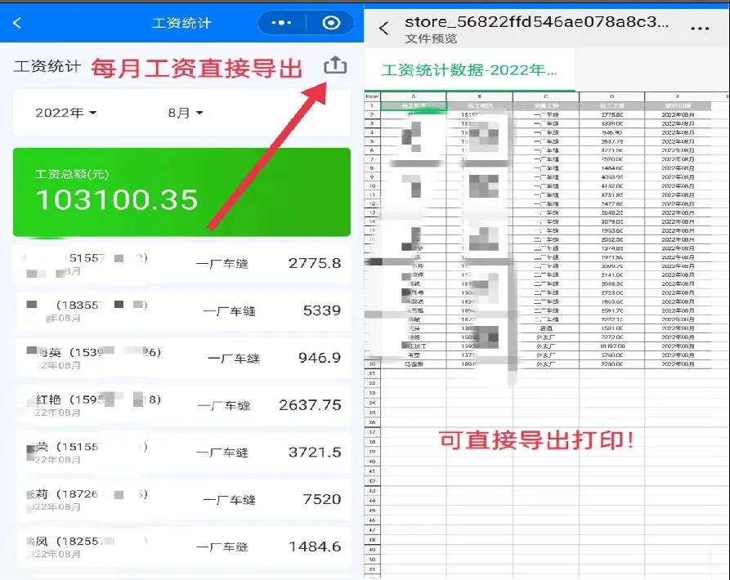Image resolution: width=730 pixels, height=580 pixels.
Task: Select the salary entry with 3721.5
Action: click(181, 453)
